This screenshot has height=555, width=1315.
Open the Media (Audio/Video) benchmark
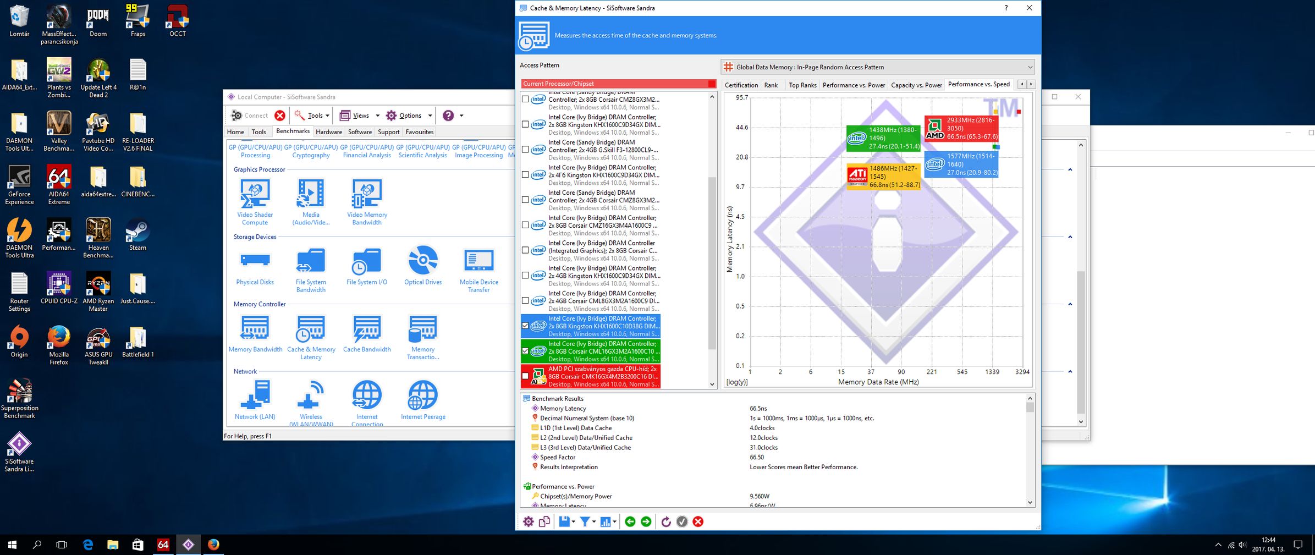point(311,202)
